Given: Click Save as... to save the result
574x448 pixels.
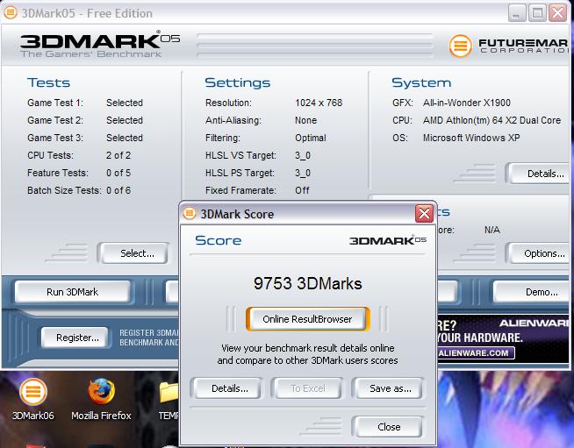Looking at the screenshot, I should pyautogui.click(x=389, y=388).
